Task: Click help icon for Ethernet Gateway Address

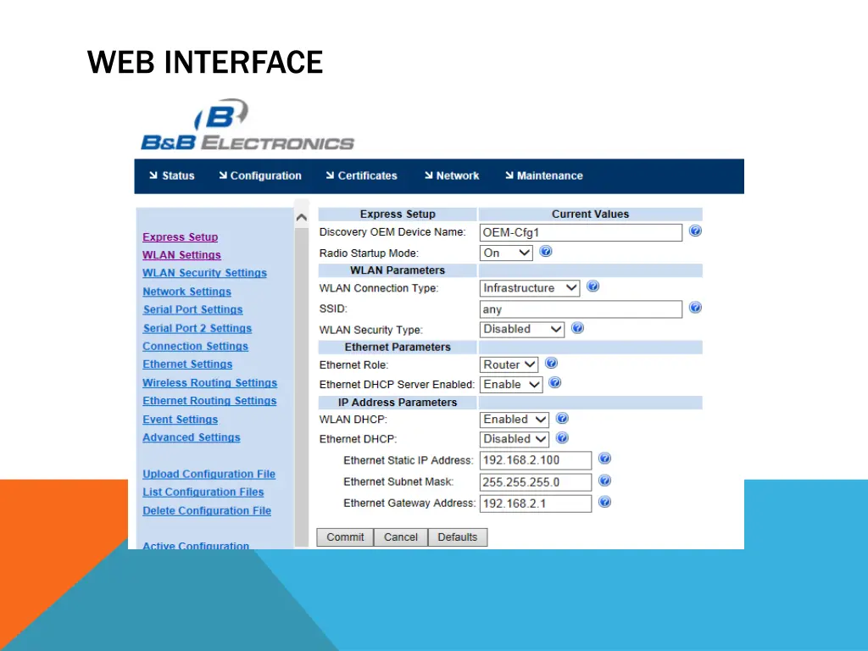Action: [605, 502]
